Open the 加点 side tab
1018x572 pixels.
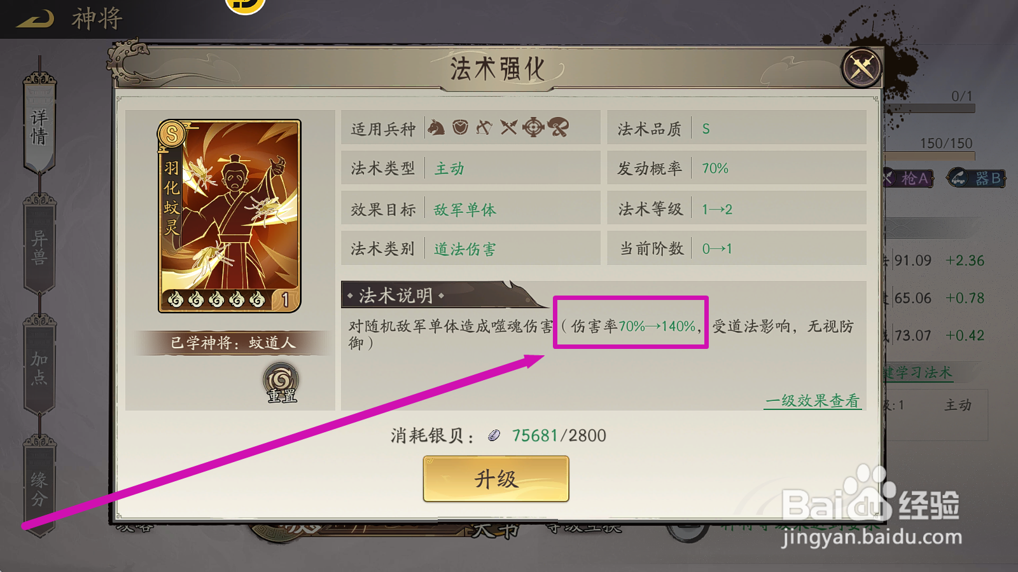39,367
